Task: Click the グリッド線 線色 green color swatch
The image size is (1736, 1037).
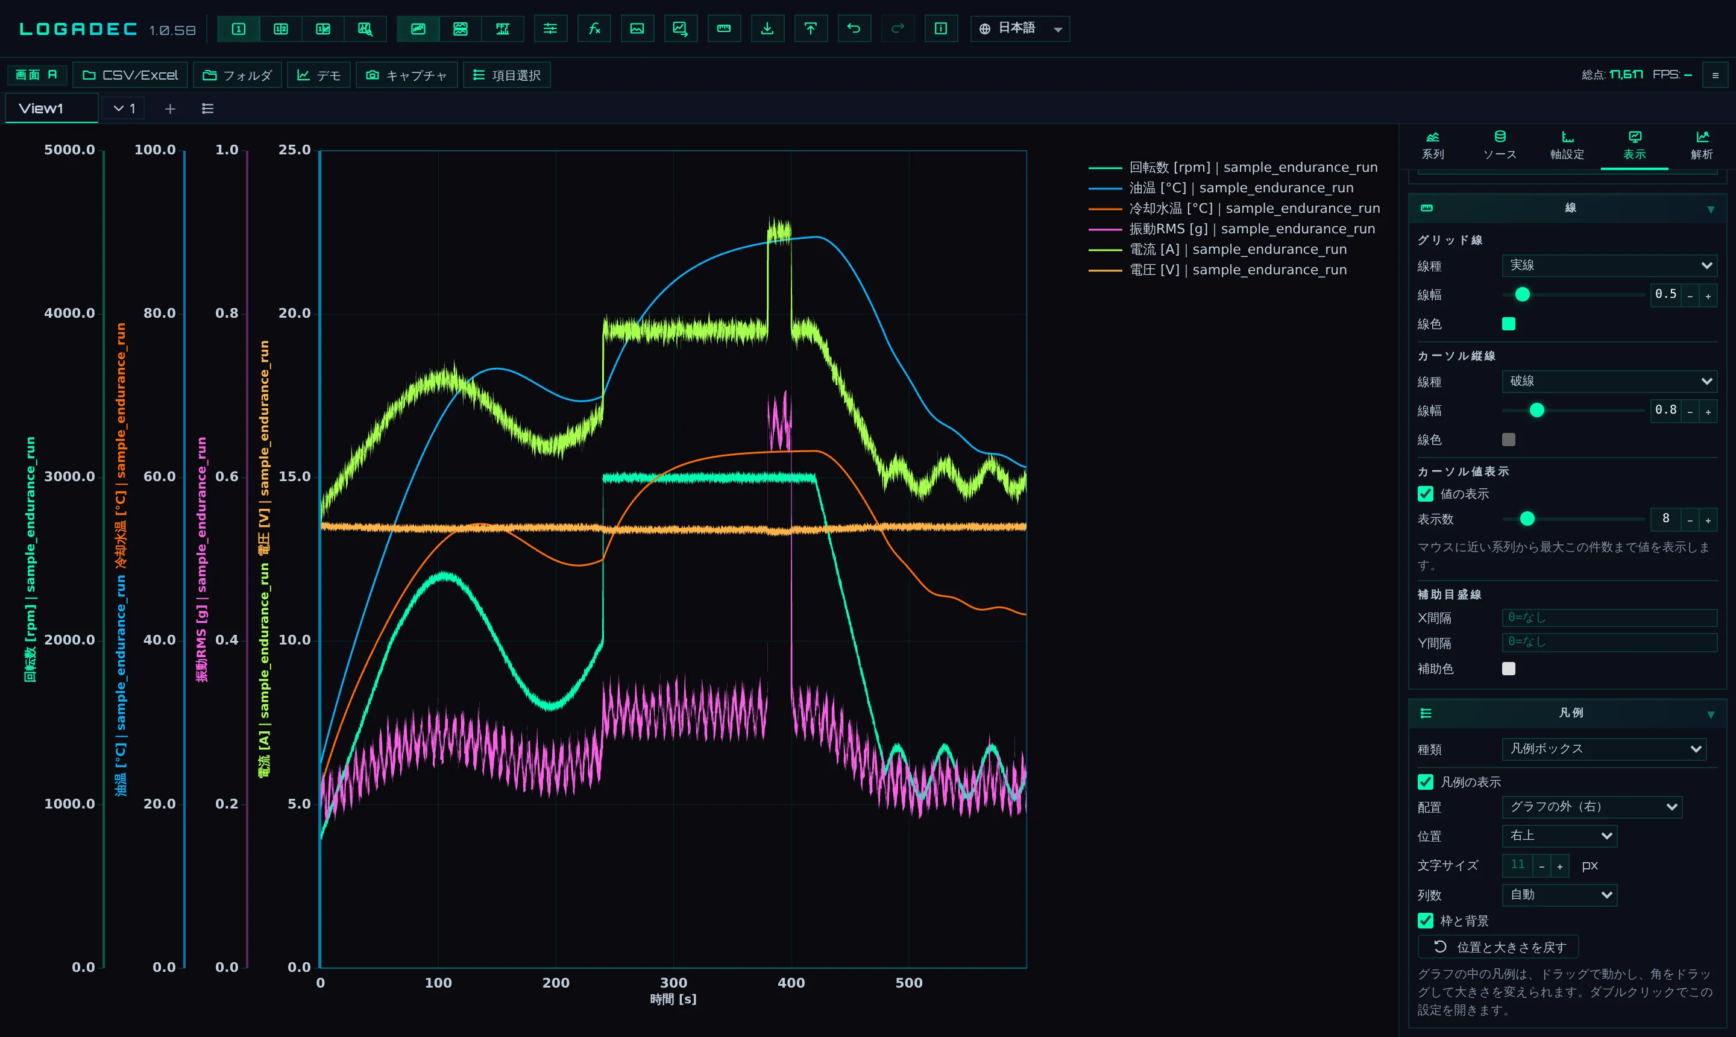Action: tap(1509, 324)
